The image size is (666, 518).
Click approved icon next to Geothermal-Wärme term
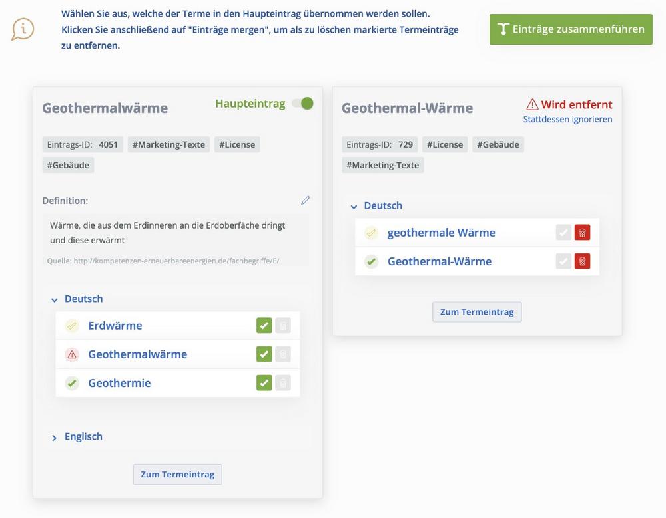pos(371,261)
